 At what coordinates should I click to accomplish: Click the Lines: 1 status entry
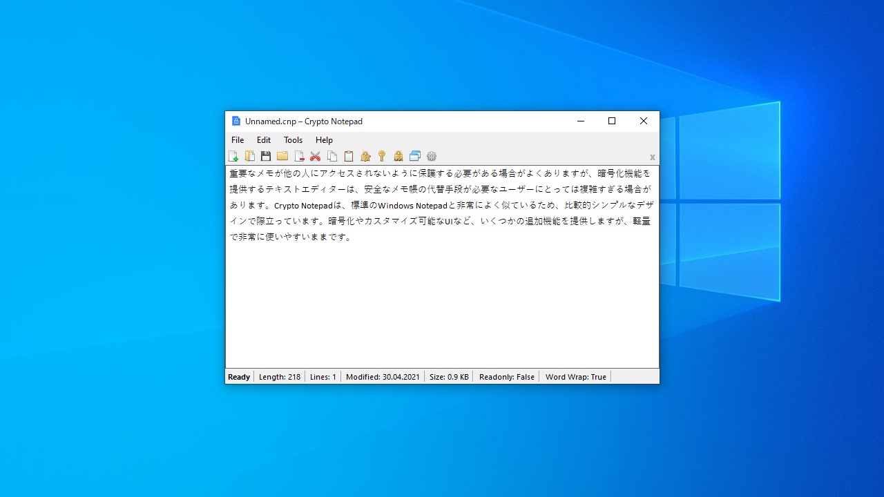pos(323,377)
